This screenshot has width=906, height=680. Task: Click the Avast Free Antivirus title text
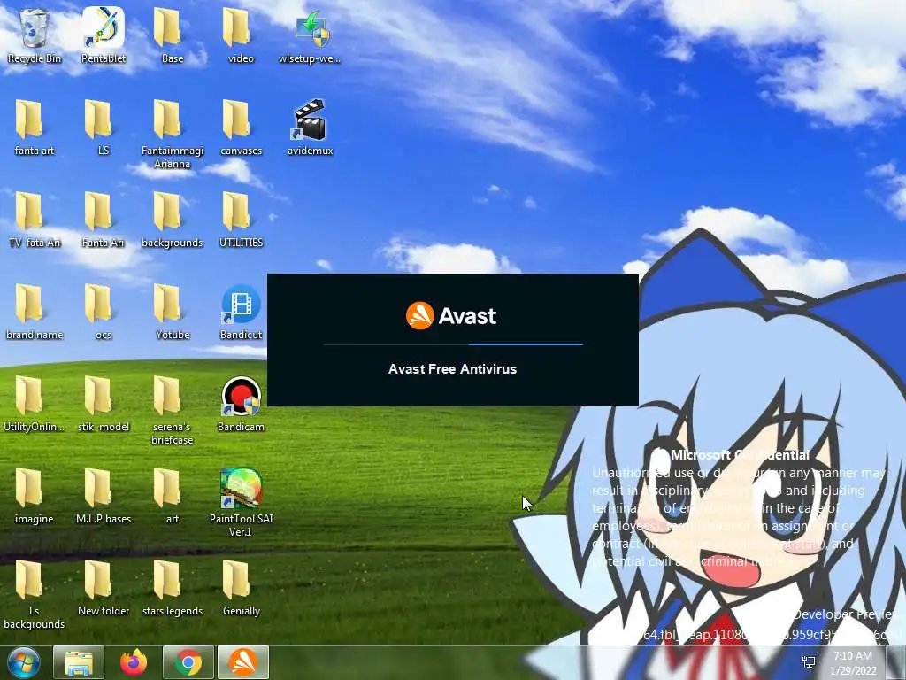(x=452, y=369)
